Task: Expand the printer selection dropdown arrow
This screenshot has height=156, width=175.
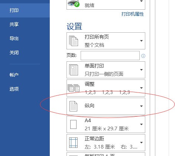Action: 141,1
